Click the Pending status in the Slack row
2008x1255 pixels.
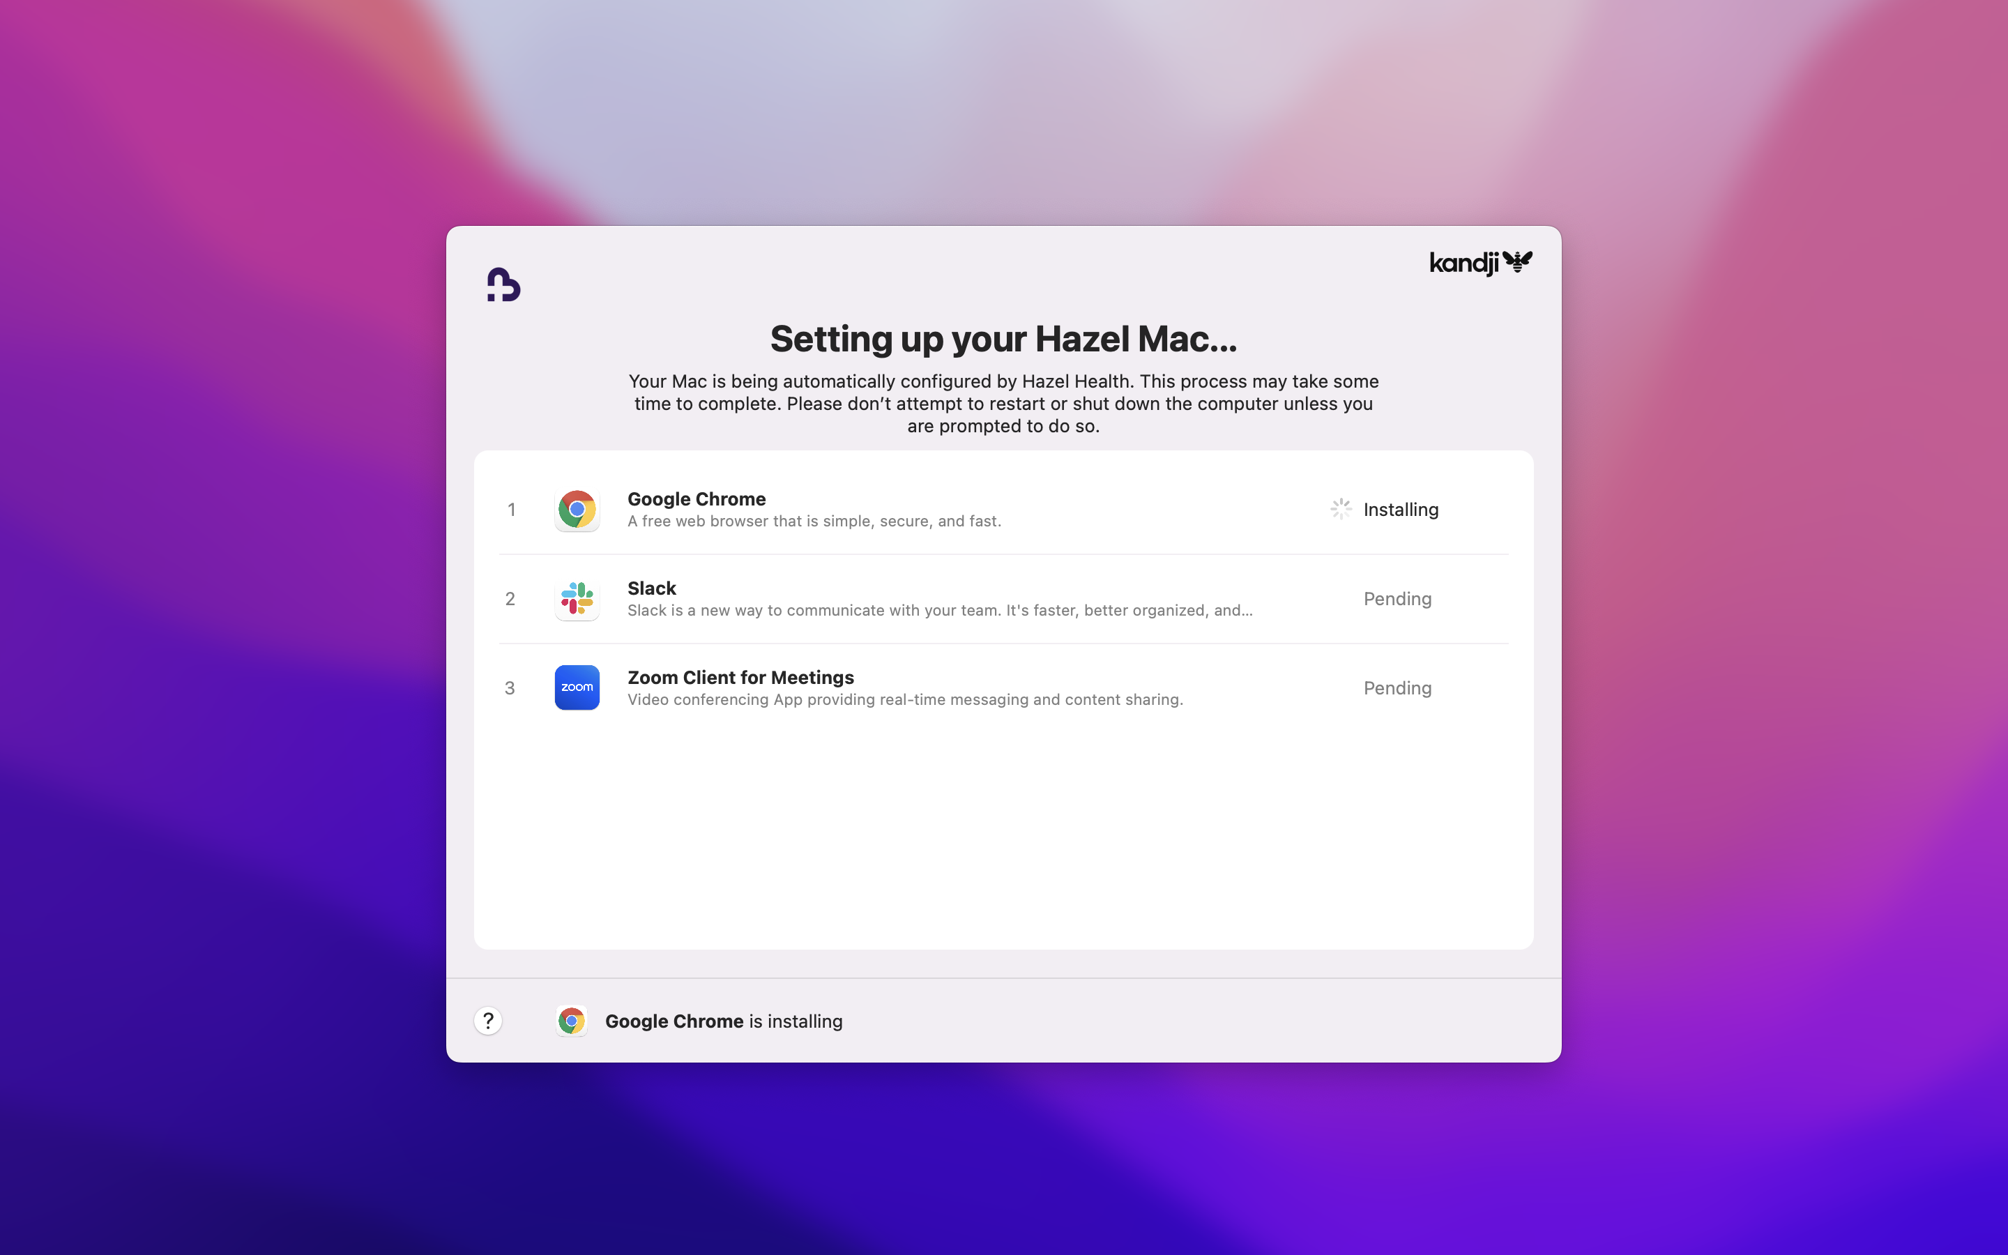pos(1397,598)
